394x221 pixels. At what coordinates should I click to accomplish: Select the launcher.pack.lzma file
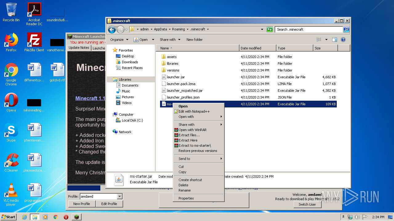coord(181,84)
